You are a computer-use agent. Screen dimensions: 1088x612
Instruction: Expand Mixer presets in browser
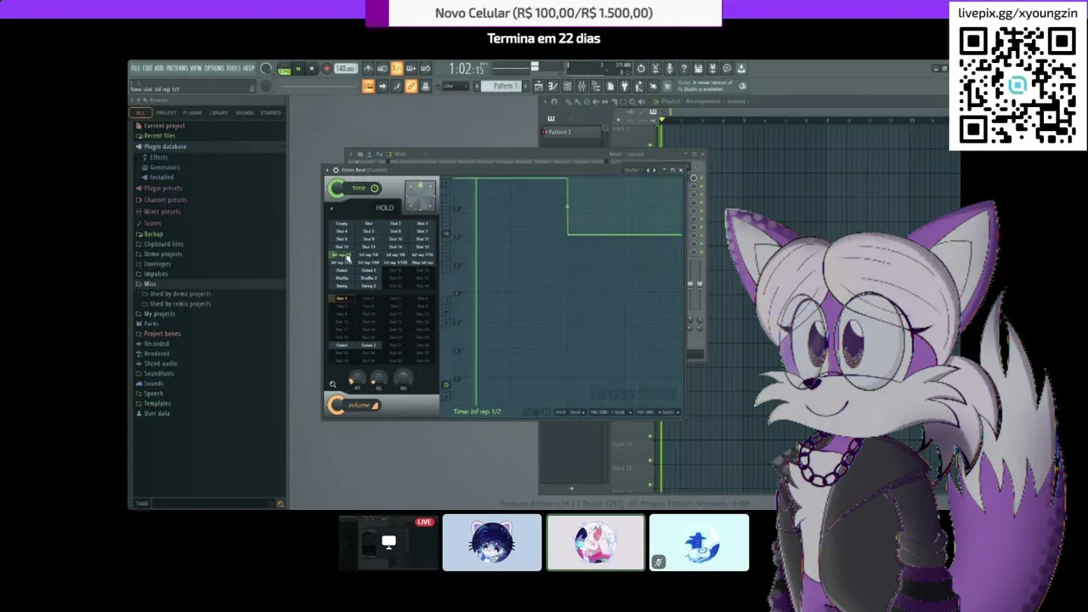(x=162, y=211)
